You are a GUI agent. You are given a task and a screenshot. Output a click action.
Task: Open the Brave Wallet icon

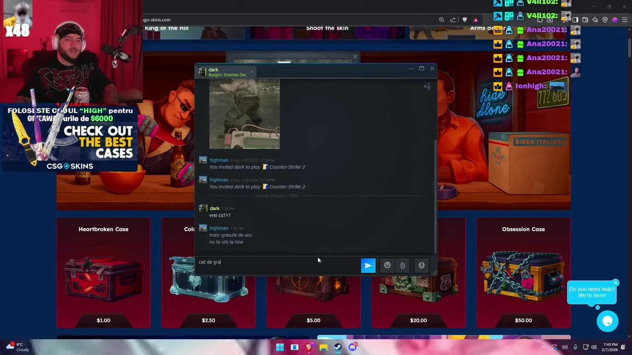tap(585, 20)
